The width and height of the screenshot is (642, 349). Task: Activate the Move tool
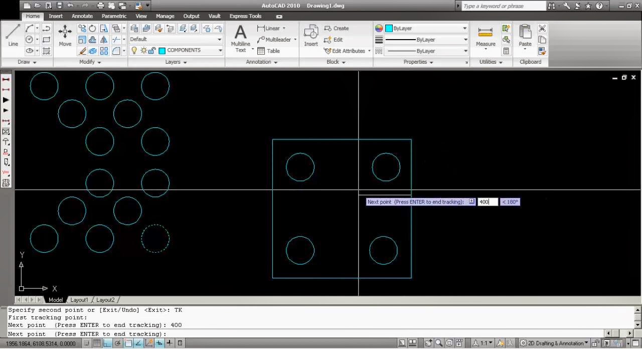[65, 35]
